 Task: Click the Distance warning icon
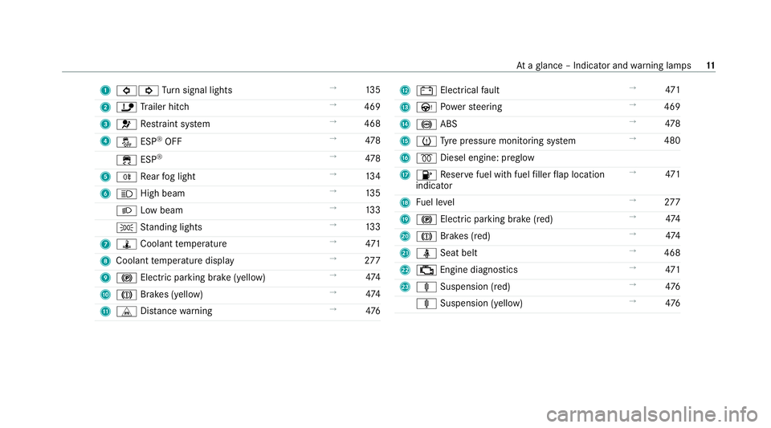pos(126,312)
